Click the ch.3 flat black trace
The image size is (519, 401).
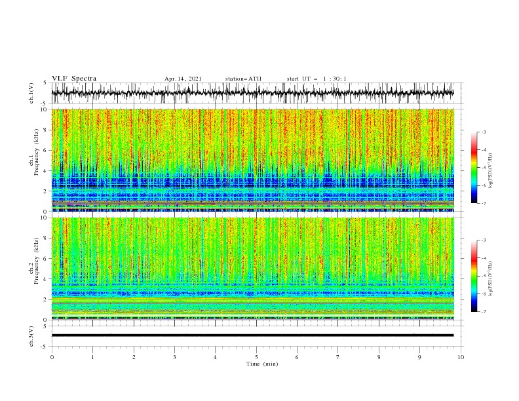click(x=252, y=335)
